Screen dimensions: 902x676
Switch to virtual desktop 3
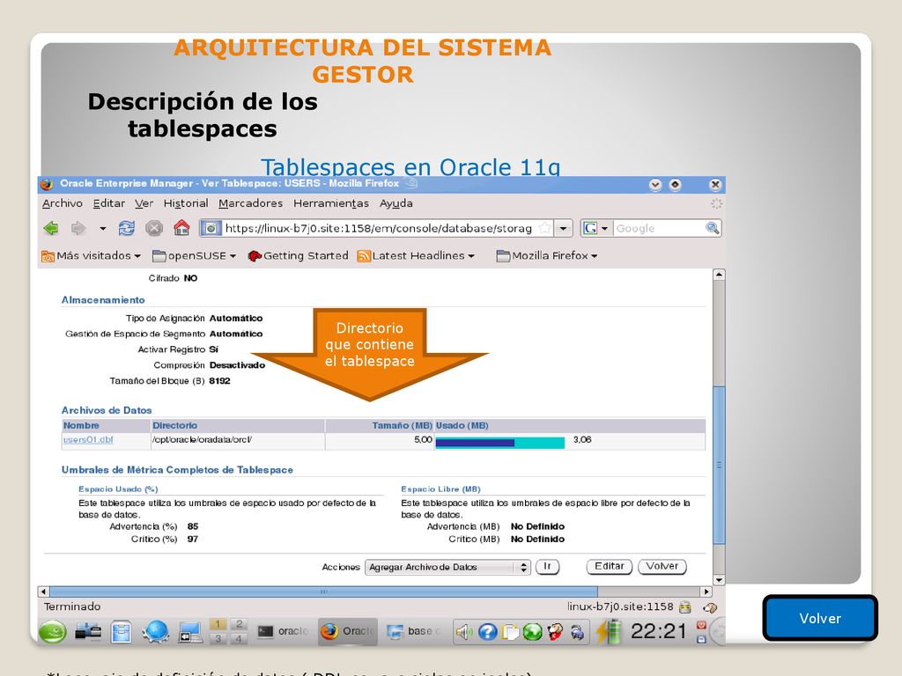click(218, 638)
